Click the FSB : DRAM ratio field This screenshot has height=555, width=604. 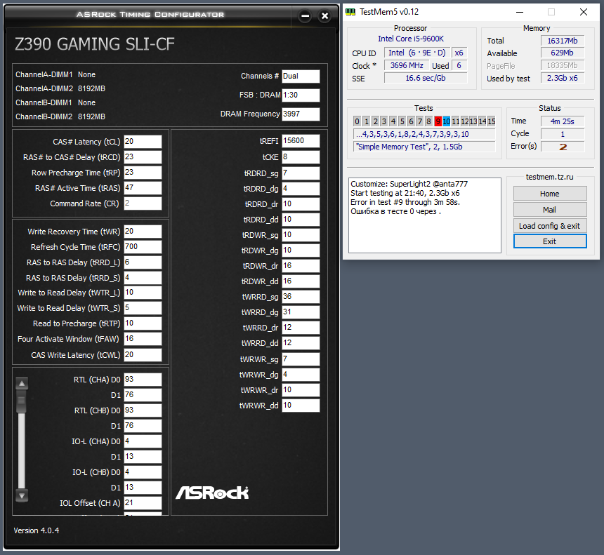[x=301, y=95]
